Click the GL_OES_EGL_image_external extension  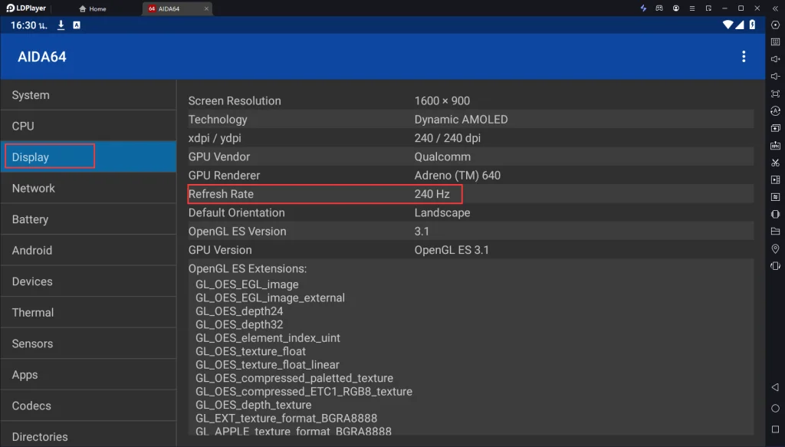(x=270, y=297)
